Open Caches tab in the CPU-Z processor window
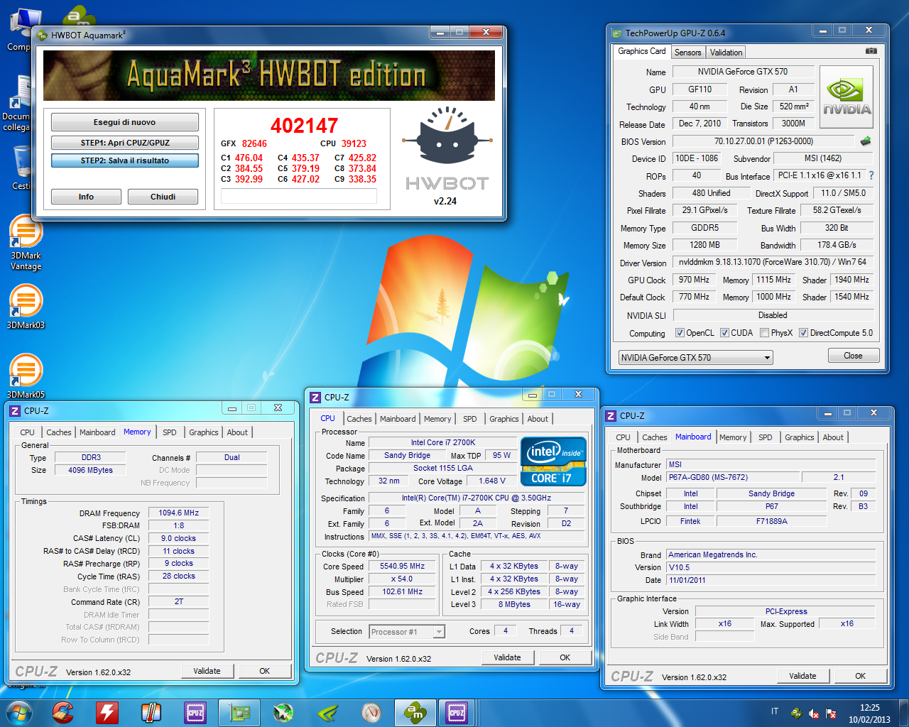This screenshot has height=727, width=909. click(359, 419)
